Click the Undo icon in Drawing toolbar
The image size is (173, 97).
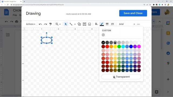click(40, 24)
